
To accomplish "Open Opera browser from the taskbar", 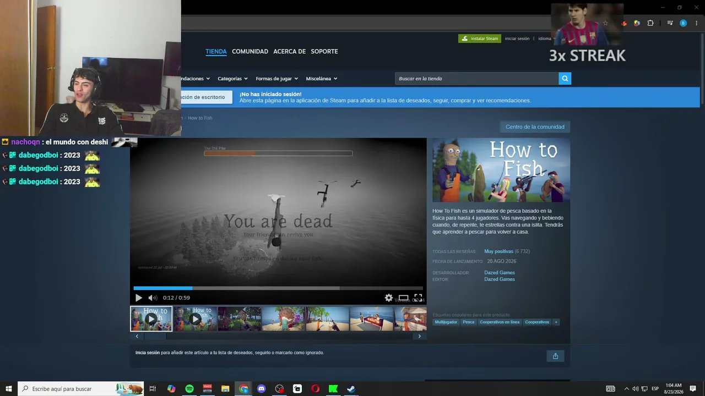I will point(315,389).
